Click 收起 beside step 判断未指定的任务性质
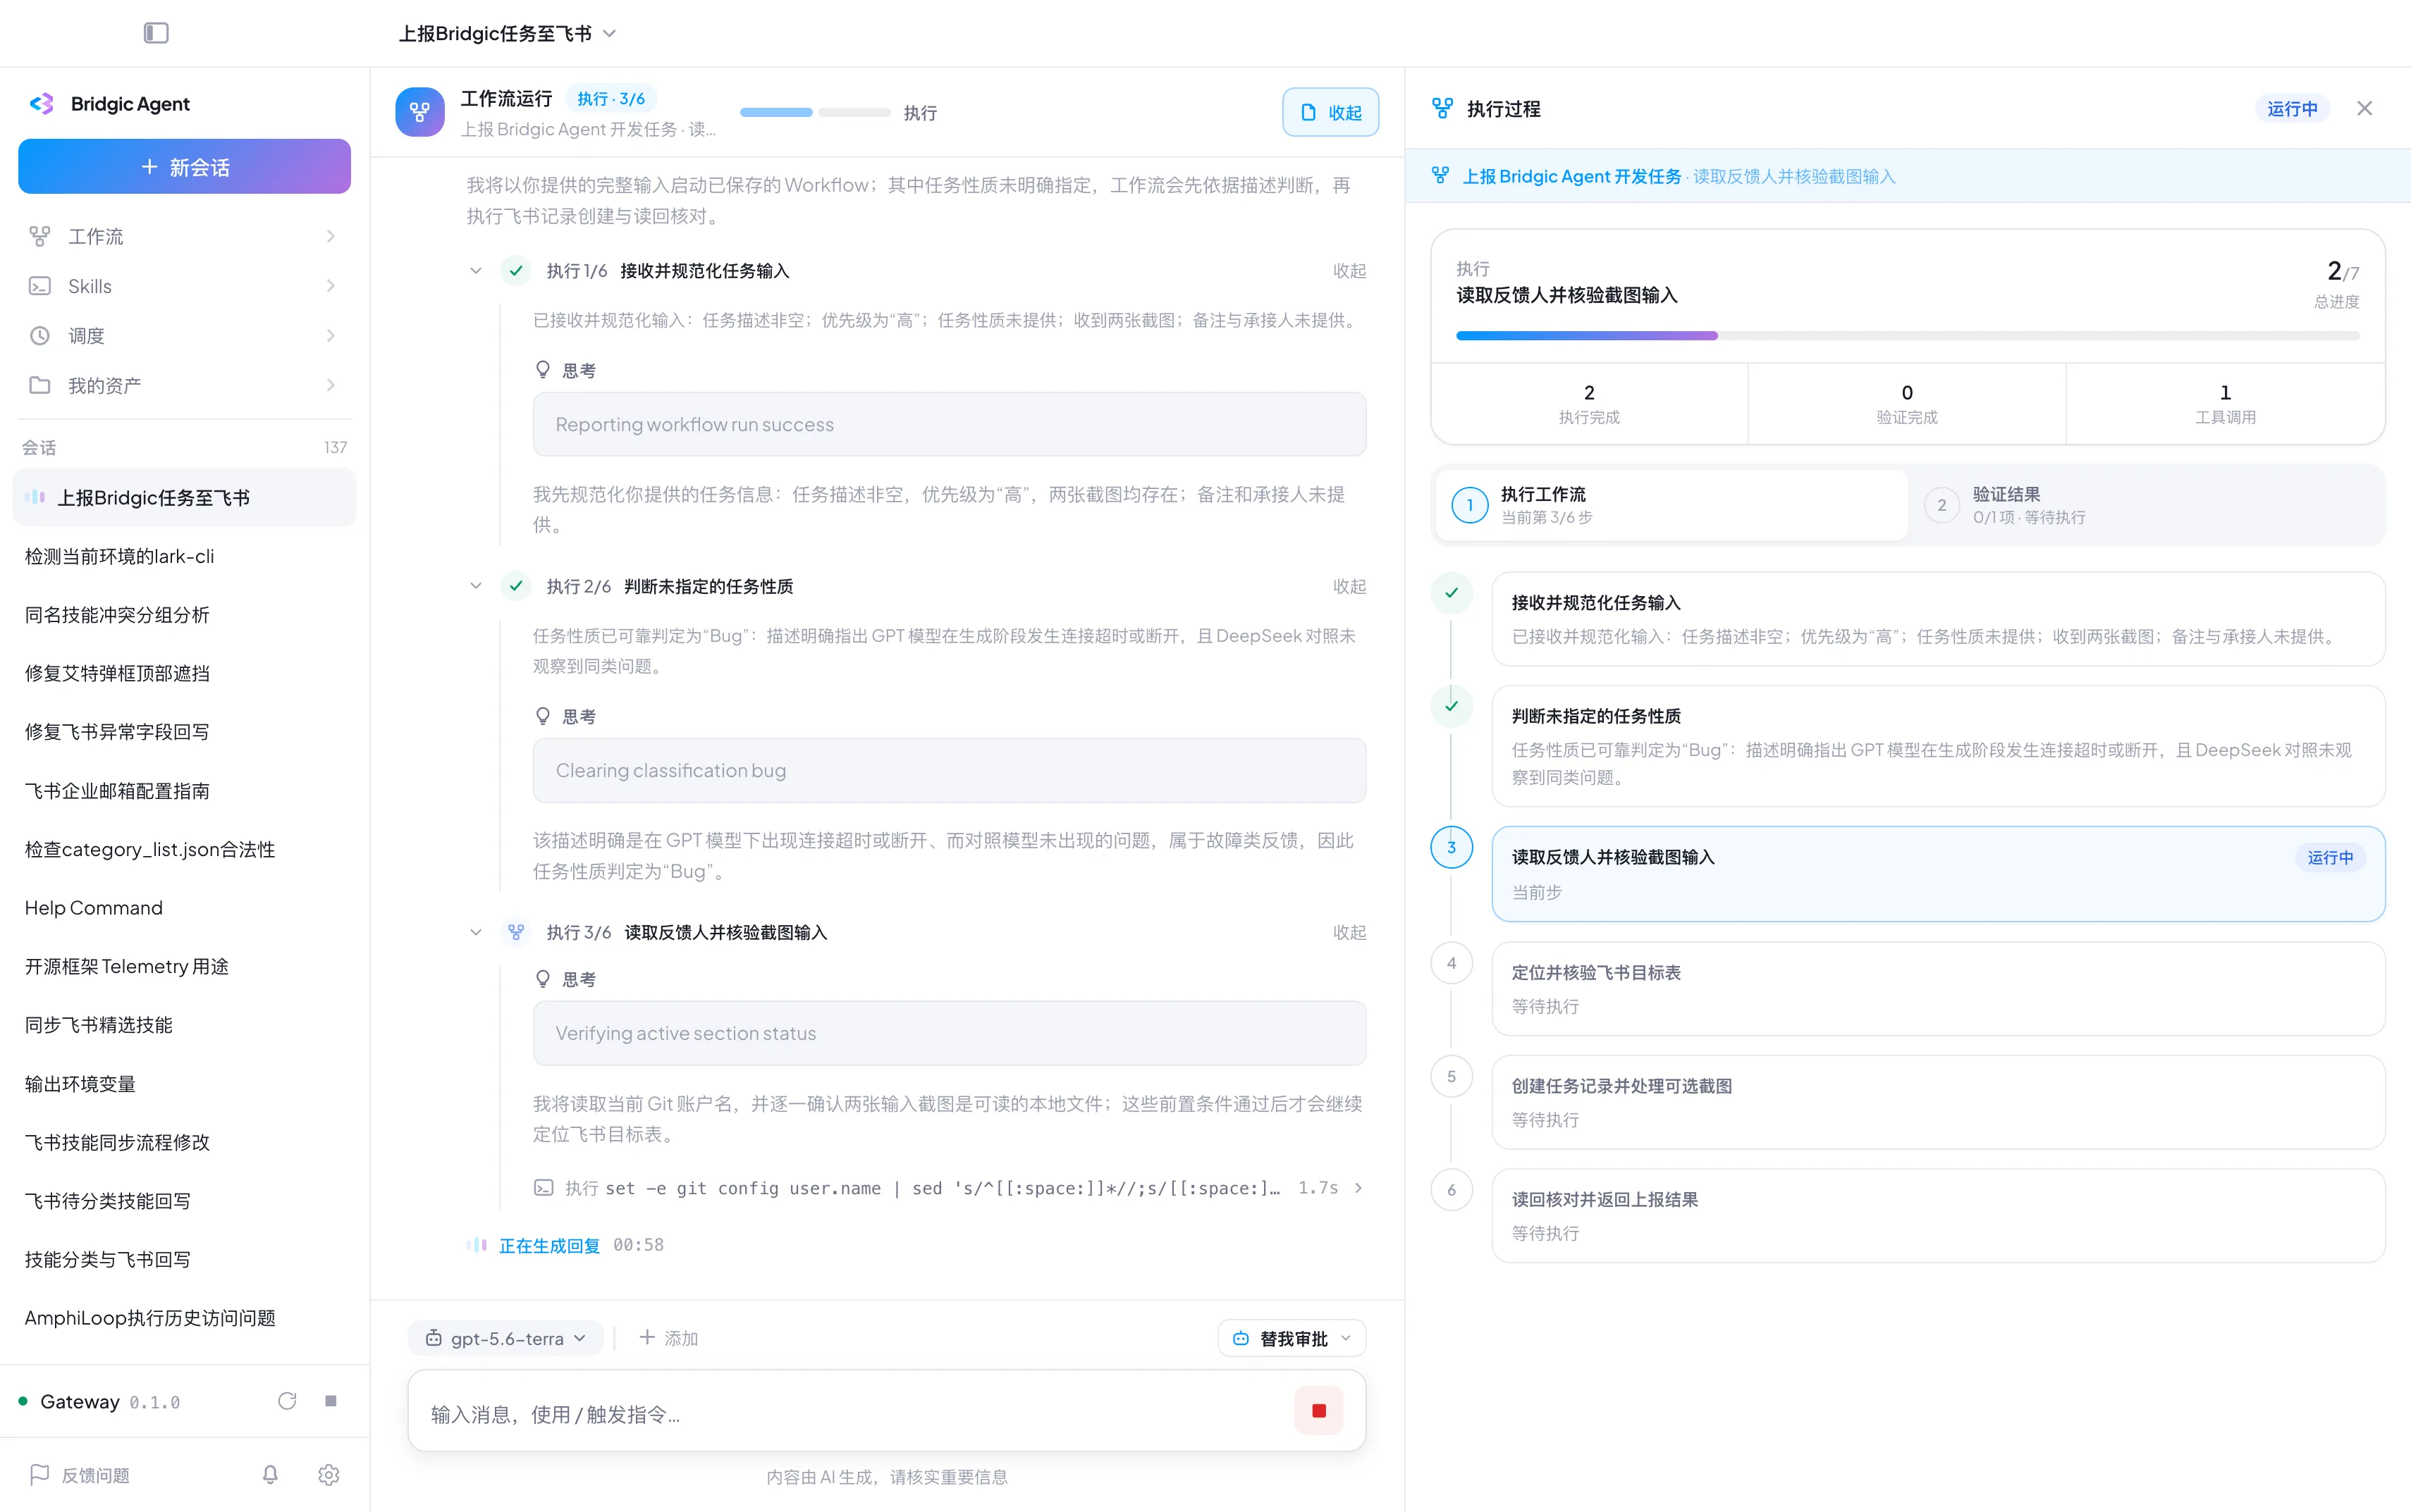Screen dimensions: 2411x1512 (1349, 586)
